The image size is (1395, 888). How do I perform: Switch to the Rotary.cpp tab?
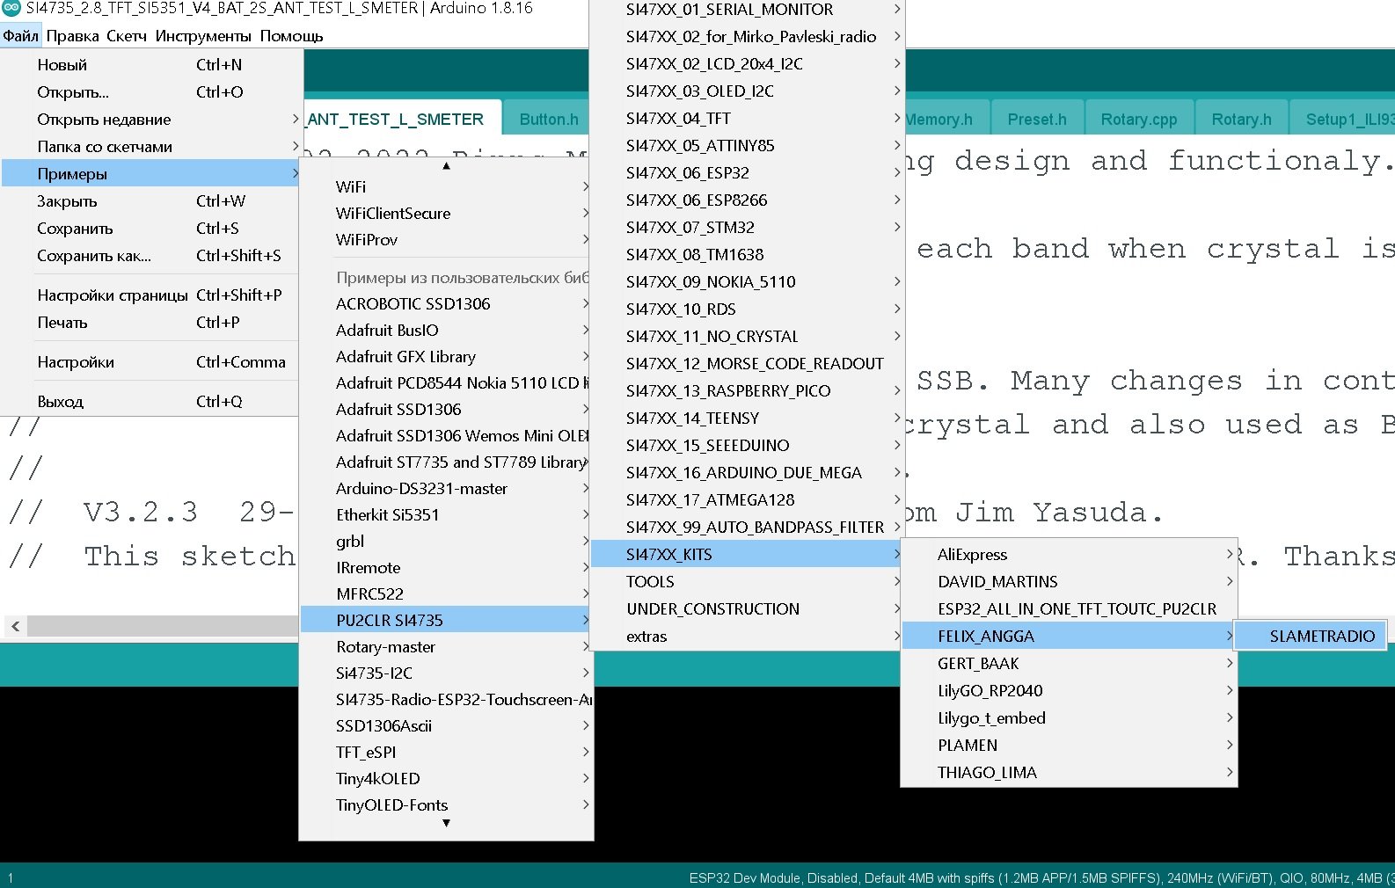[x=1139, y=119]
